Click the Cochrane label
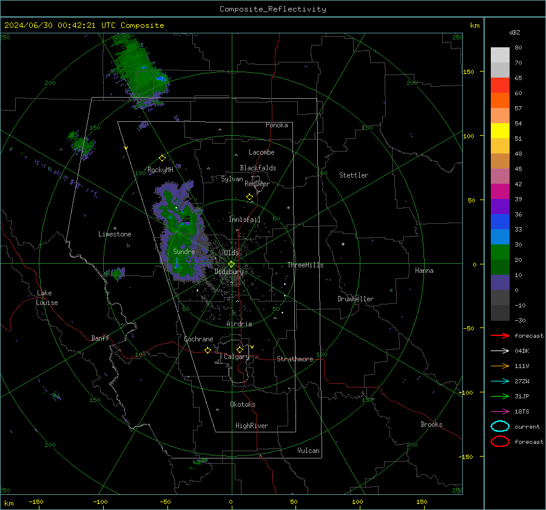Screen dimensions: 546x510 click(198, 339)
